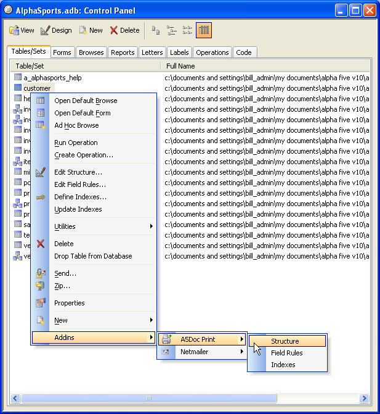Click the scroll right arrow

point(365,398)
